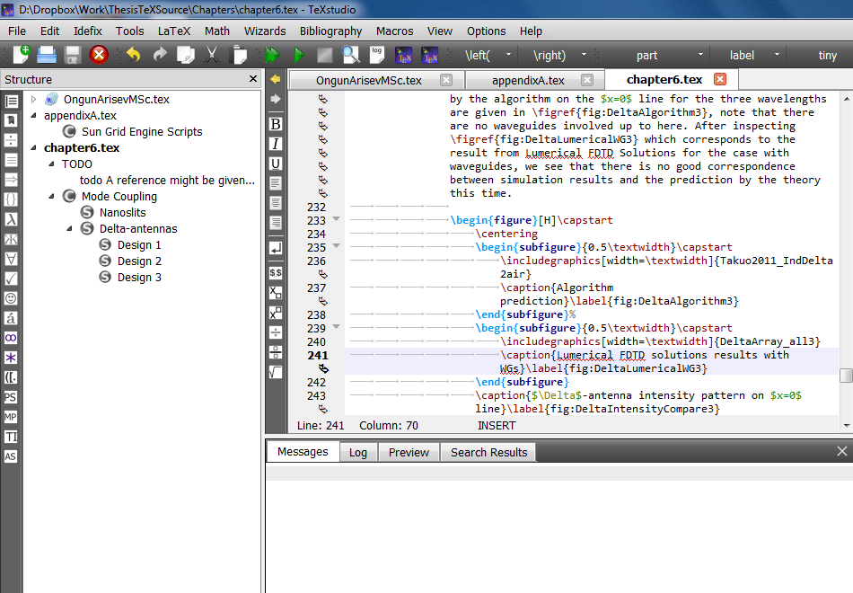Fold the subfigure block at line 239
The image size is (853, 593).
pos(336,327)
